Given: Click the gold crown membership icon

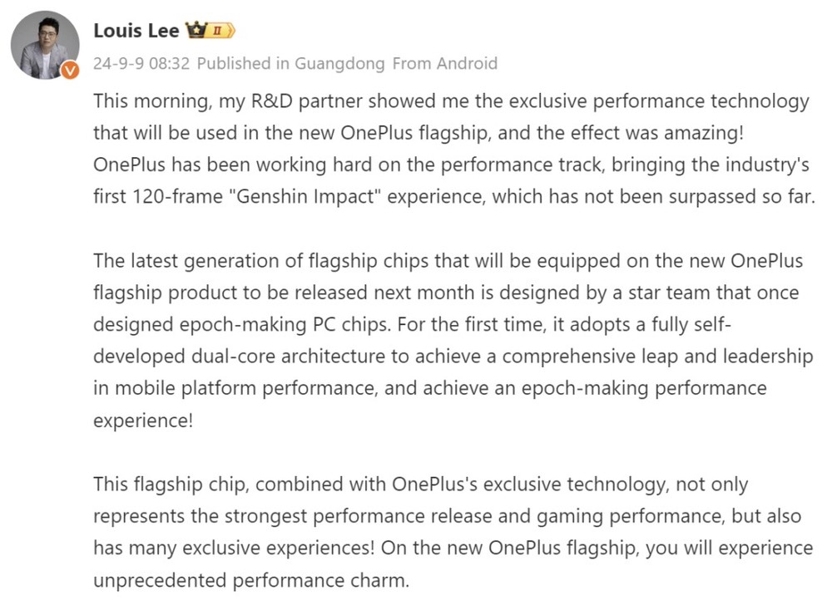Looking at the screenshot, I should coord(196,32).
